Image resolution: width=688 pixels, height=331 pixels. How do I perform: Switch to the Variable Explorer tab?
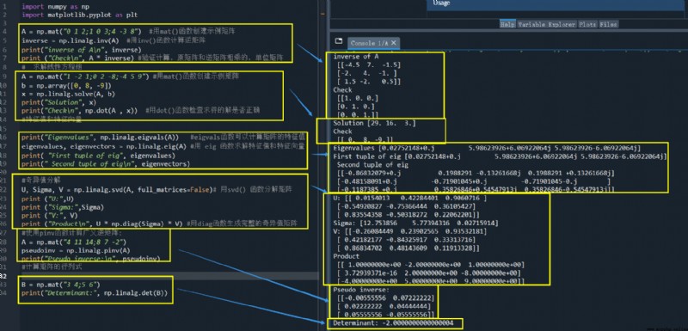pos(546,25)
